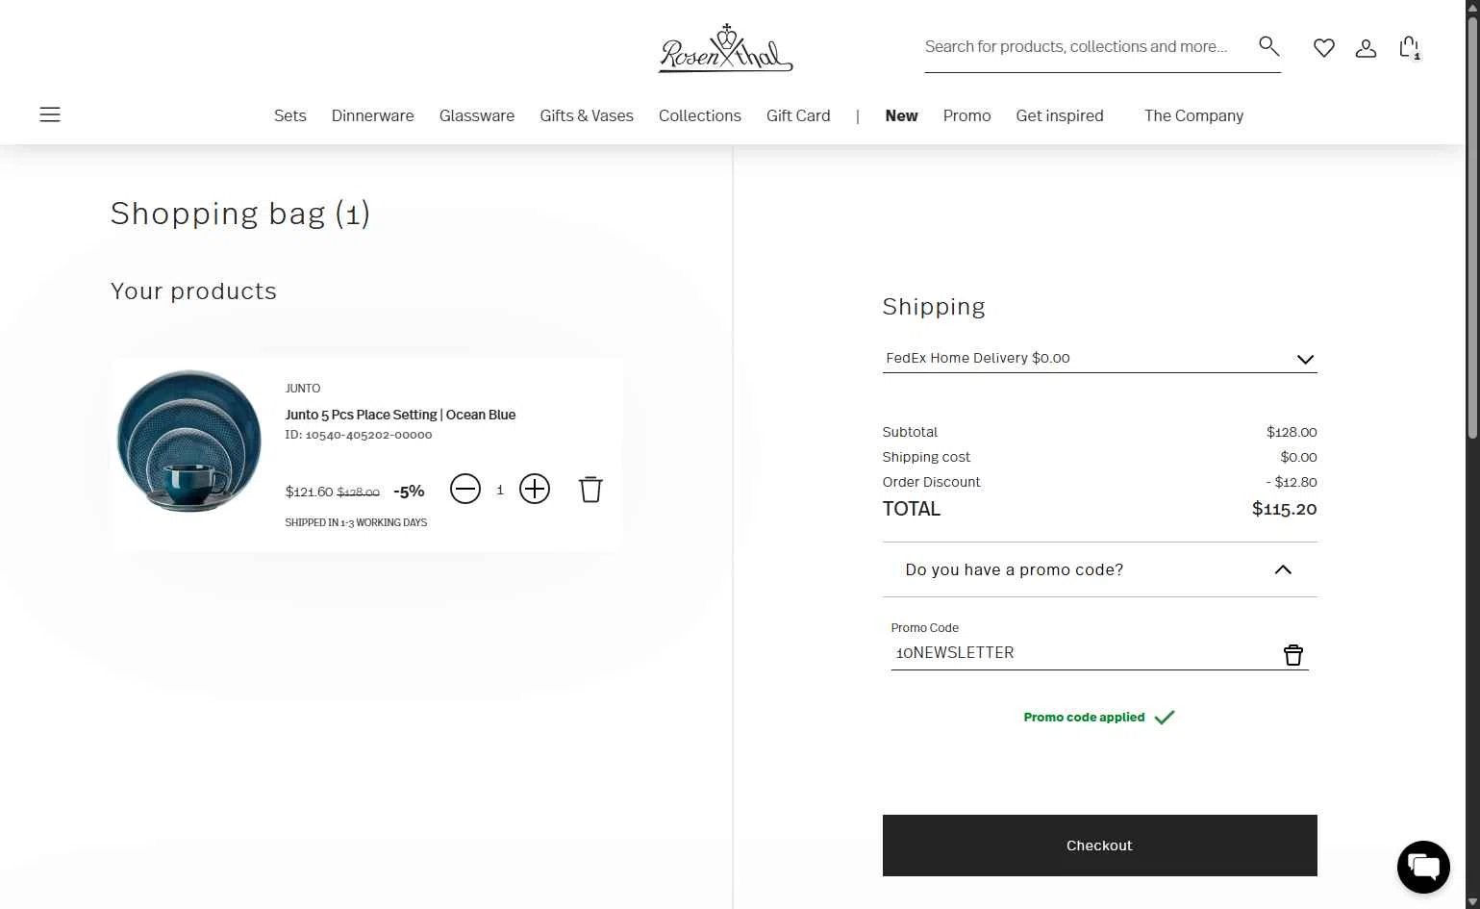Viewport: 1480px width, 909px height.
Task: Open the Dinnerware menu
Action: point(373,115)
